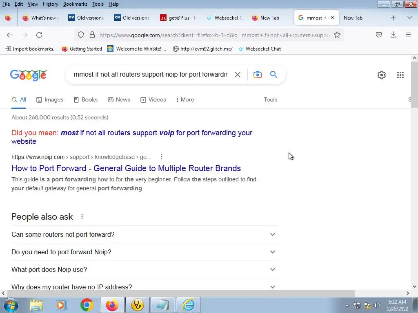This screenshot has height=313, width=418.
Task: Open the More search filters dropdown
Action: [185, 99]
